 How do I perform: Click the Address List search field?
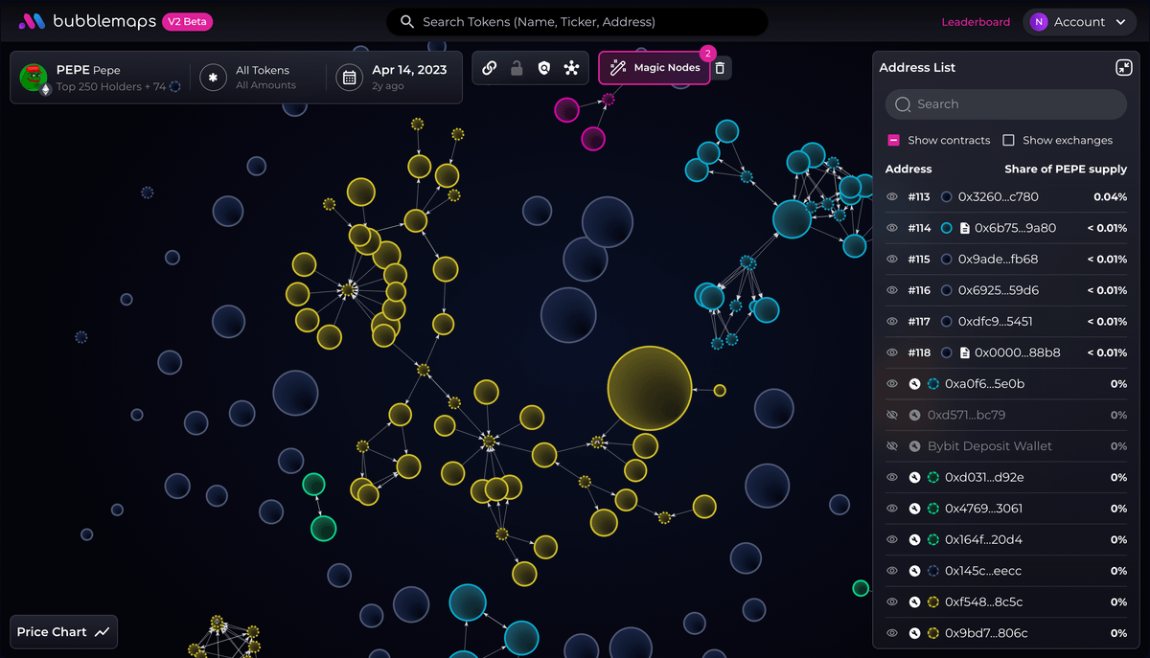pos(1005,104)
